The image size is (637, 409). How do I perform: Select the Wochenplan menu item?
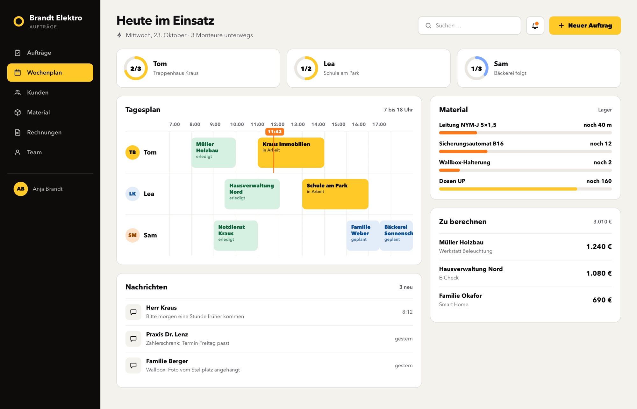tap(50, 73)
